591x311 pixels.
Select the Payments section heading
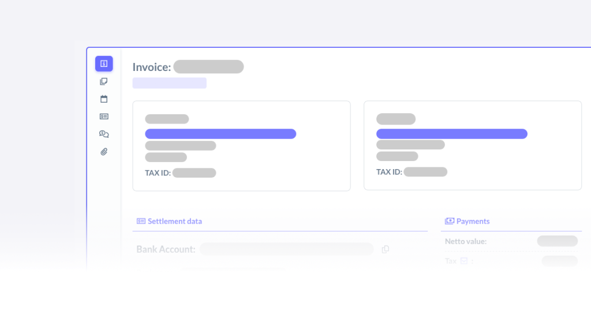coord(473,222)
